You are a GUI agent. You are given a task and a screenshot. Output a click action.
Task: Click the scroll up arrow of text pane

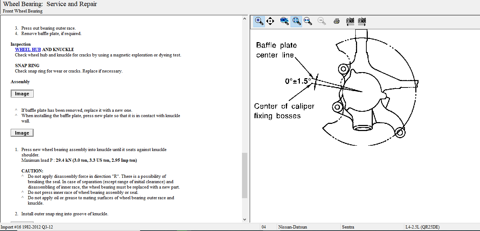click(x=245, y=19)
